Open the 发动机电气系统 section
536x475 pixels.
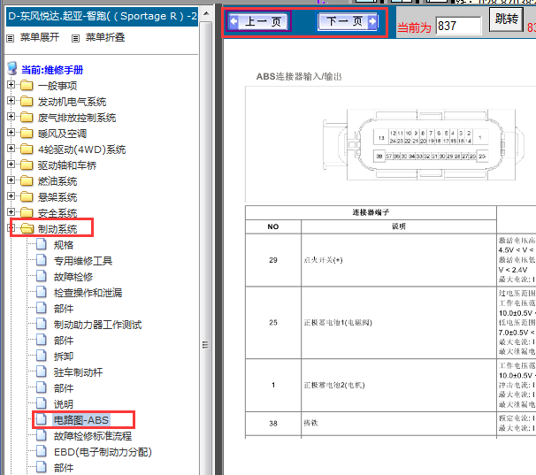[x=72, y=102]
